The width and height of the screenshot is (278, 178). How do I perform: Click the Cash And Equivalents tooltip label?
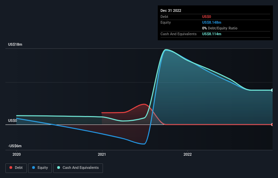(x=178, y=34)
